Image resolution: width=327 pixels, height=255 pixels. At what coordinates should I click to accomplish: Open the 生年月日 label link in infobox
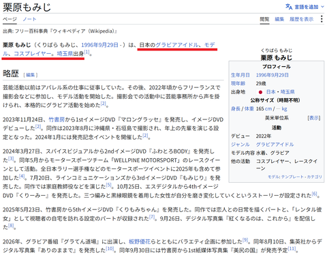coord(240,75)
